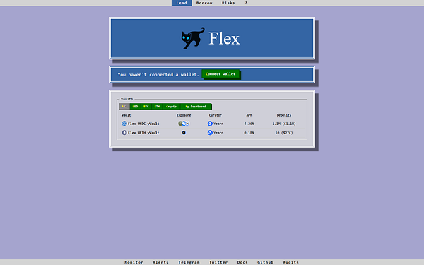Click the Exposure column header
Viewport: 424px width, 265px height.
[x=184, y=115]
